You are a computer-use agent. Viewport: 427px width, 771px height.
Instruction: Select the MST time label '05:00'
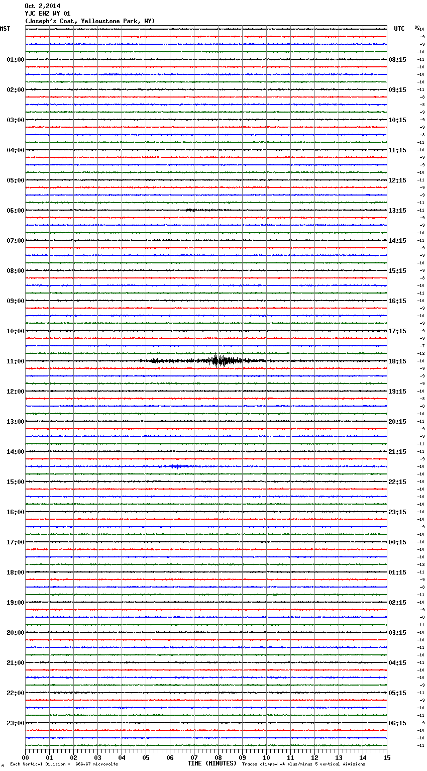point(15,180)
